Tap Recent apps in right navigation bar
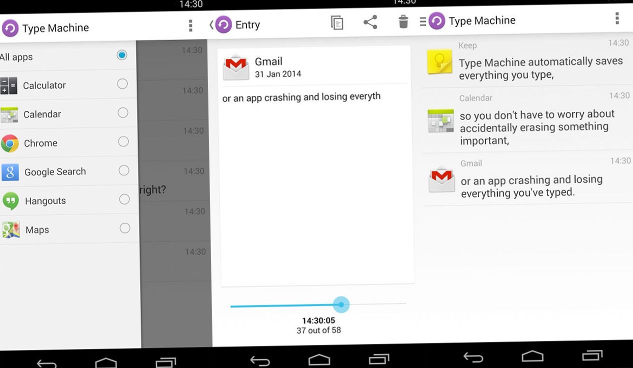This screenshot has height=368, width=633. [592, 355]
